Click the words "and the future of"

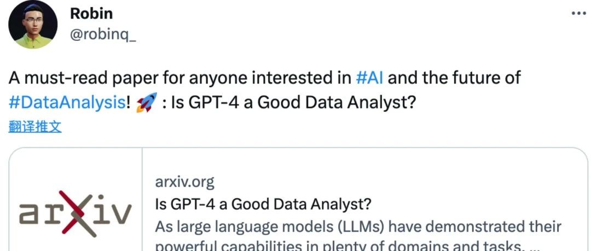point(454,77)
